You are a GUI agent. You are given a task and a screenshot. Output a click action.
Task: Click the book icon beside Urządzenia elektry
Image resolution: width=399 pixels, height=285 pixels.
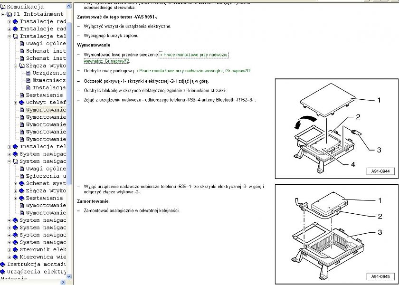tap(3, 272)
